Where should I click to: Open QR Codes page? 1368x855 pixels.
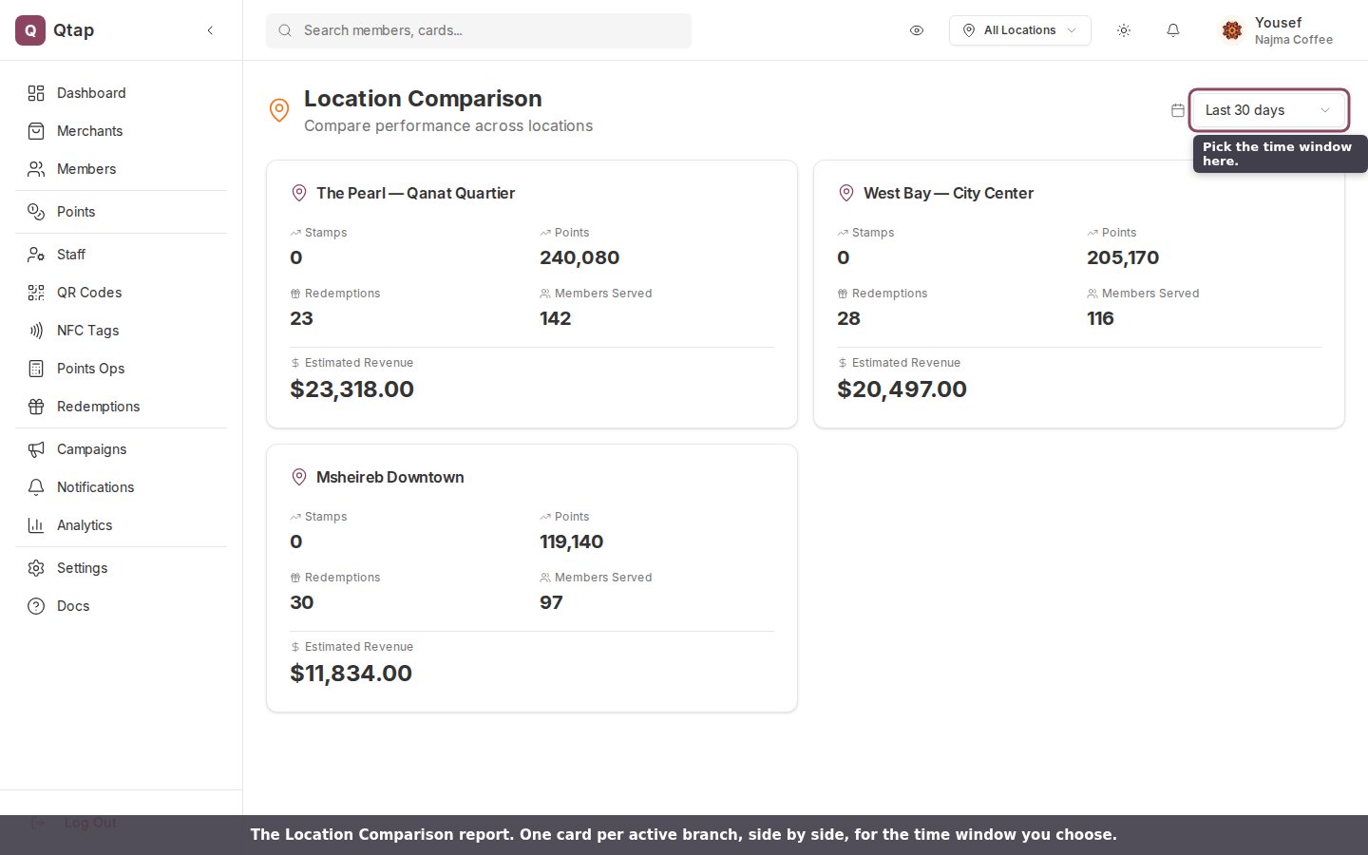pyautogui.click(x=121, y=293)
